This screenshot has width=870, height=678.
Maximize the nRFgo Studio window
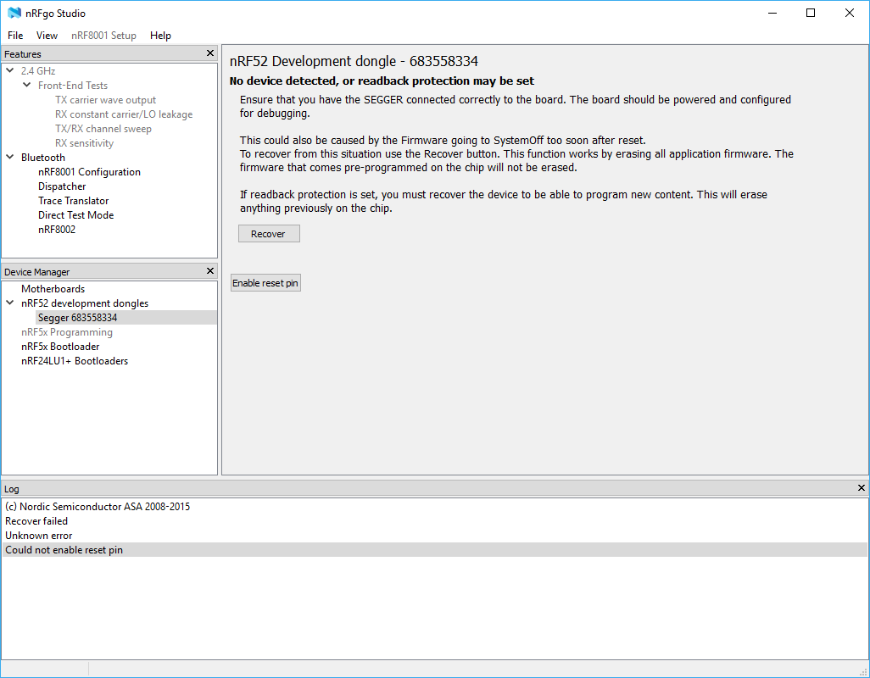point(811,13)
